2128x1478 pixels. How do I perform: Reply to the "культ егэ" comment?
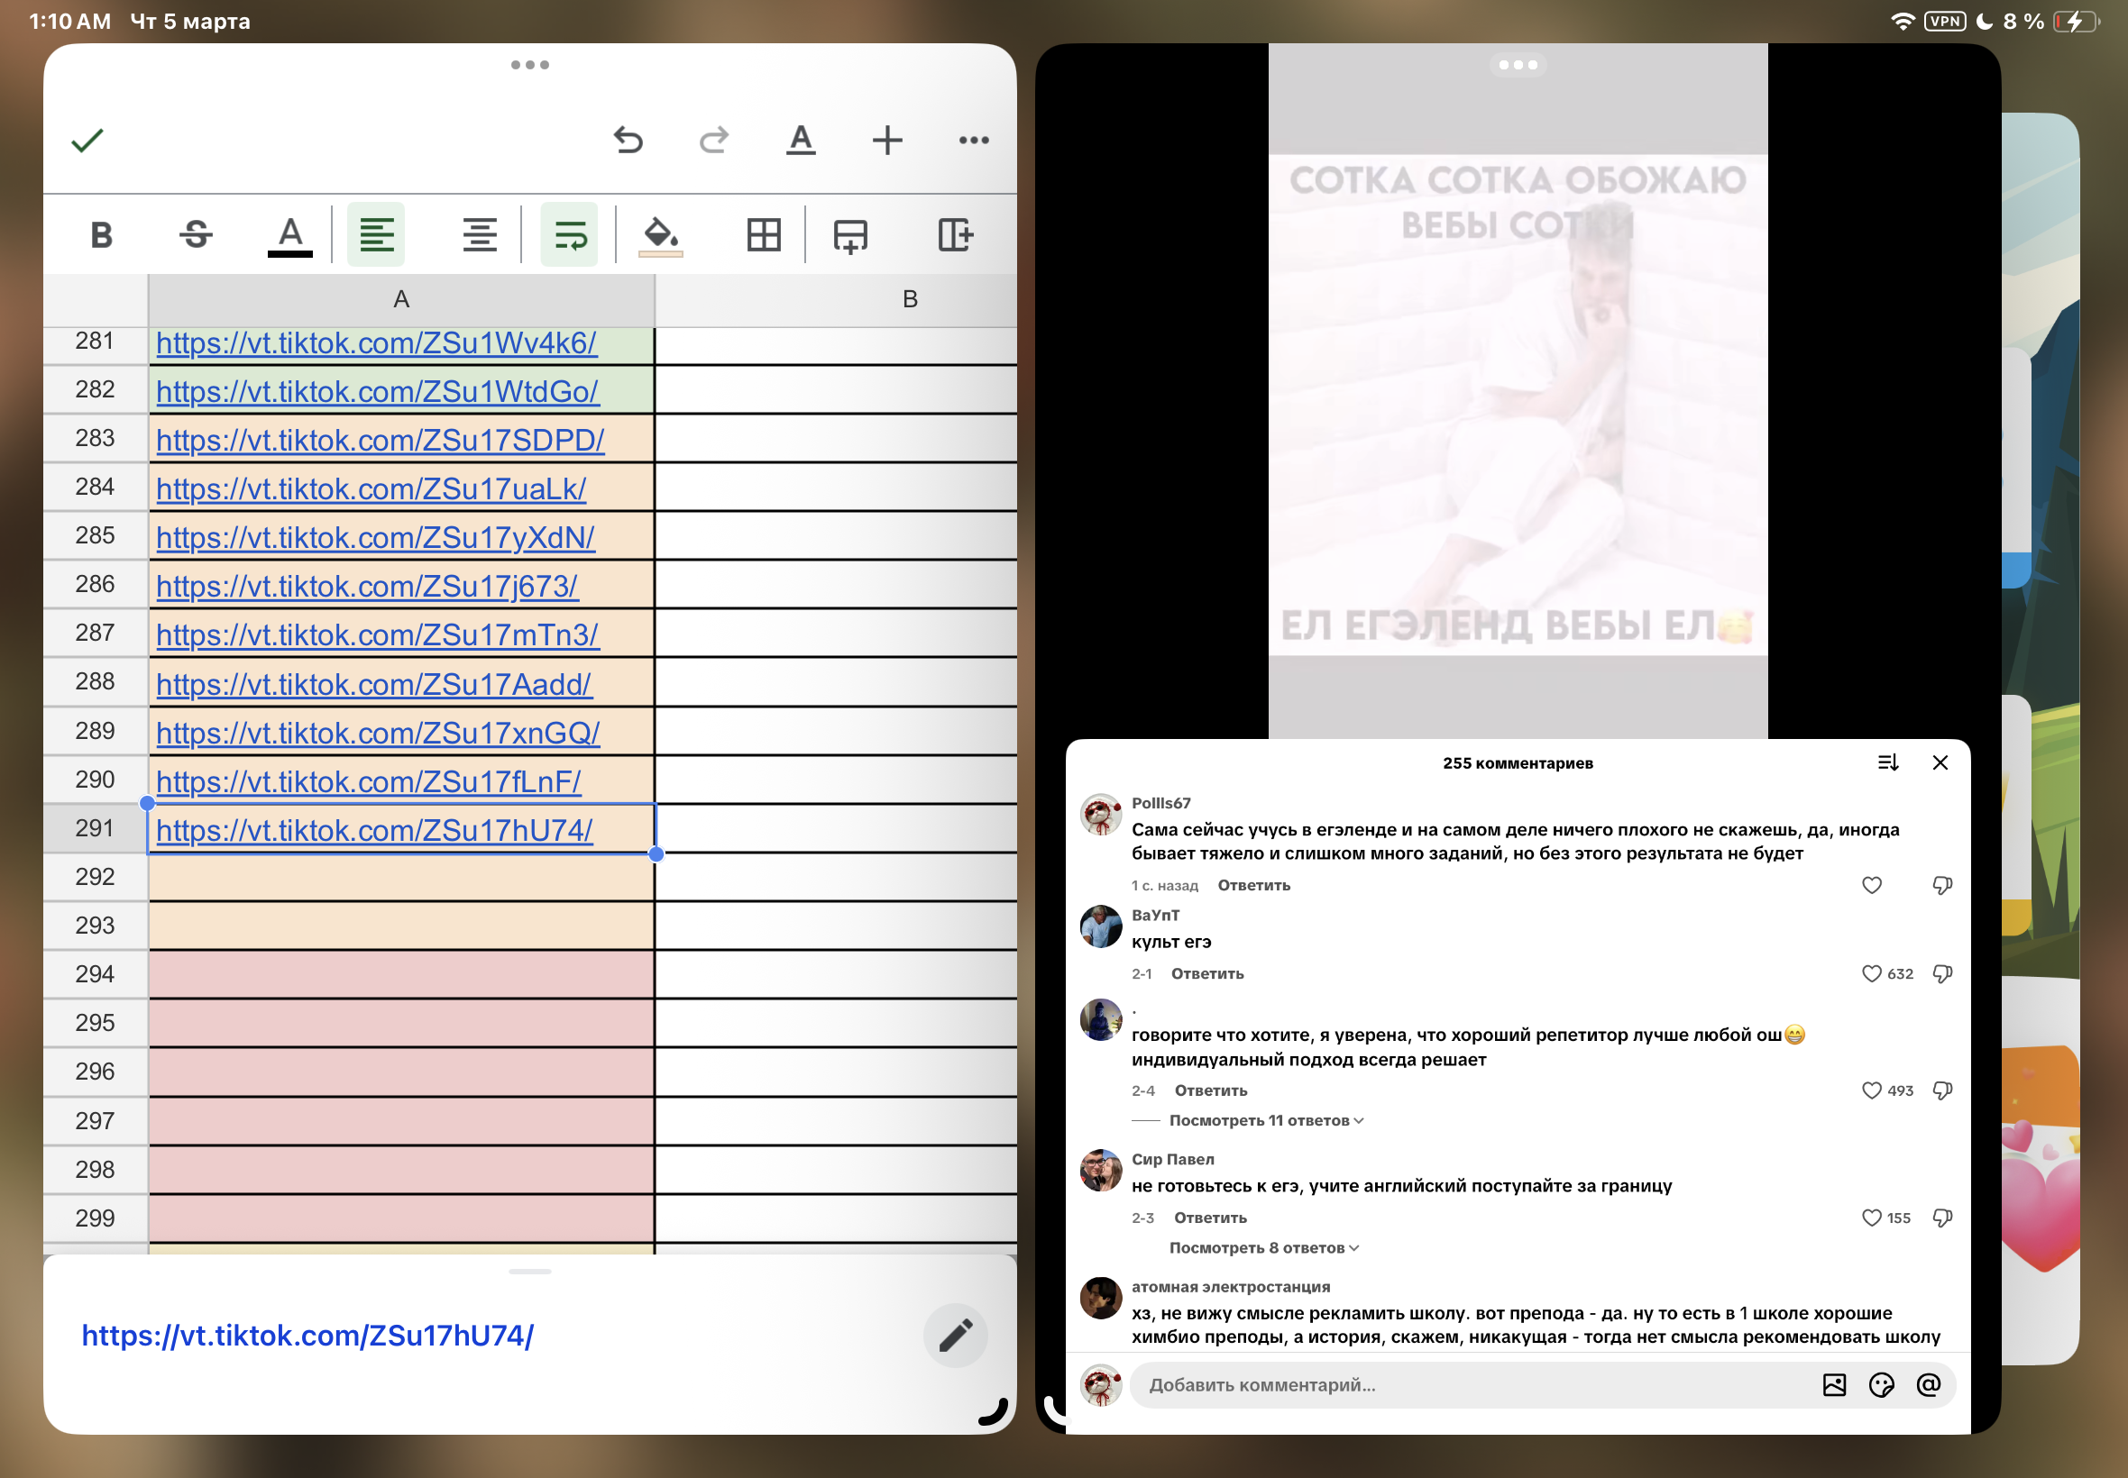[x=1207, y=974]
